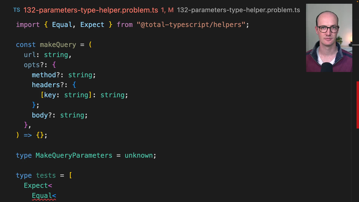Click the presenter webcam thumbnail
The width and height of the screenshot is (359, 202).
329,38
